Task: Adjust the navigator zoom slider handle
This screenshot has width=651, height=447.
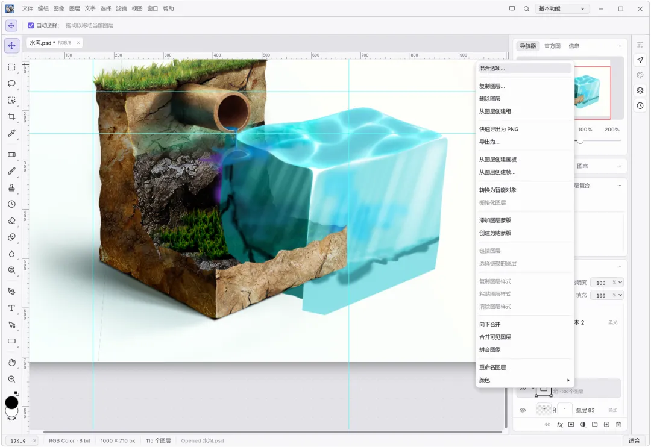Action: [580, 141]
